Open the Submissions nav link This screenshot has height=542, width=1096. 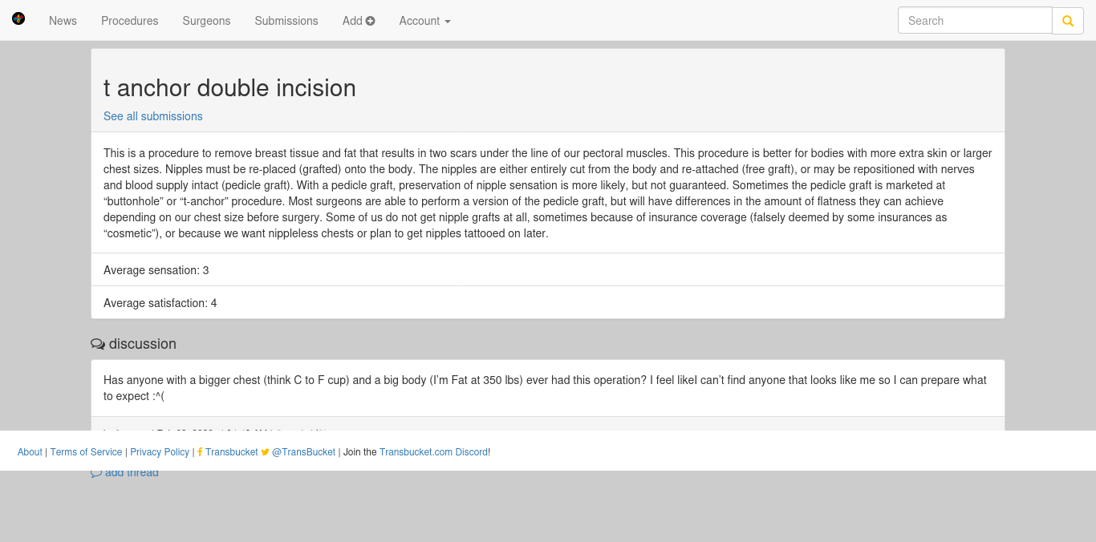tap(286, 21)
